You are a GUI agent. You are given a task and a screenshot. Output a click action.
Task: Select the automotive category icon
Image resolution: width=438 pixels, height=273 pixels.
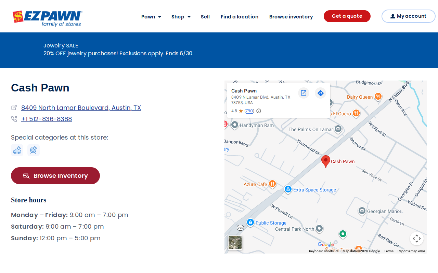coord(17,150)
